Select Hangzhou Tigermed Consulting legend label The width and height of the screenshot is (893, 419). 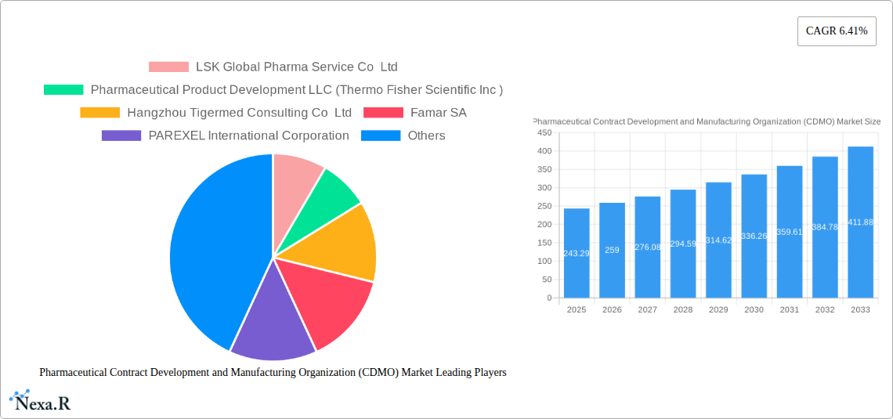tap(239, 113)
